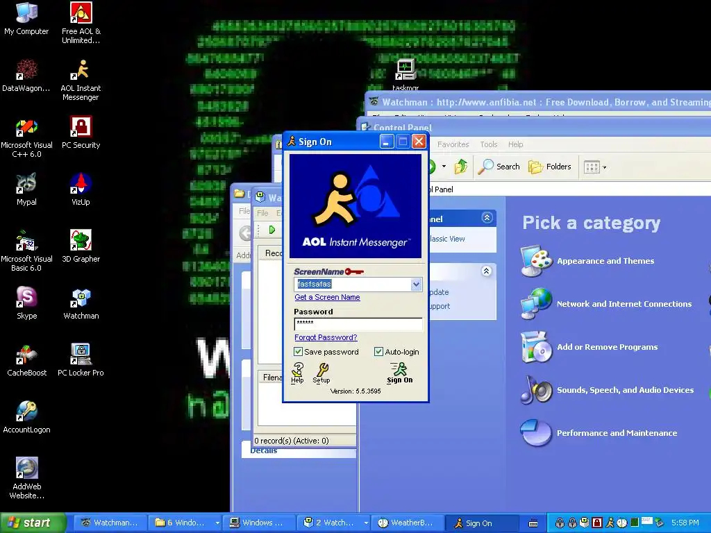Click the Sign On taskbar button
The image size is (711, 533).
pyautogui.click(x=482, y=523)
